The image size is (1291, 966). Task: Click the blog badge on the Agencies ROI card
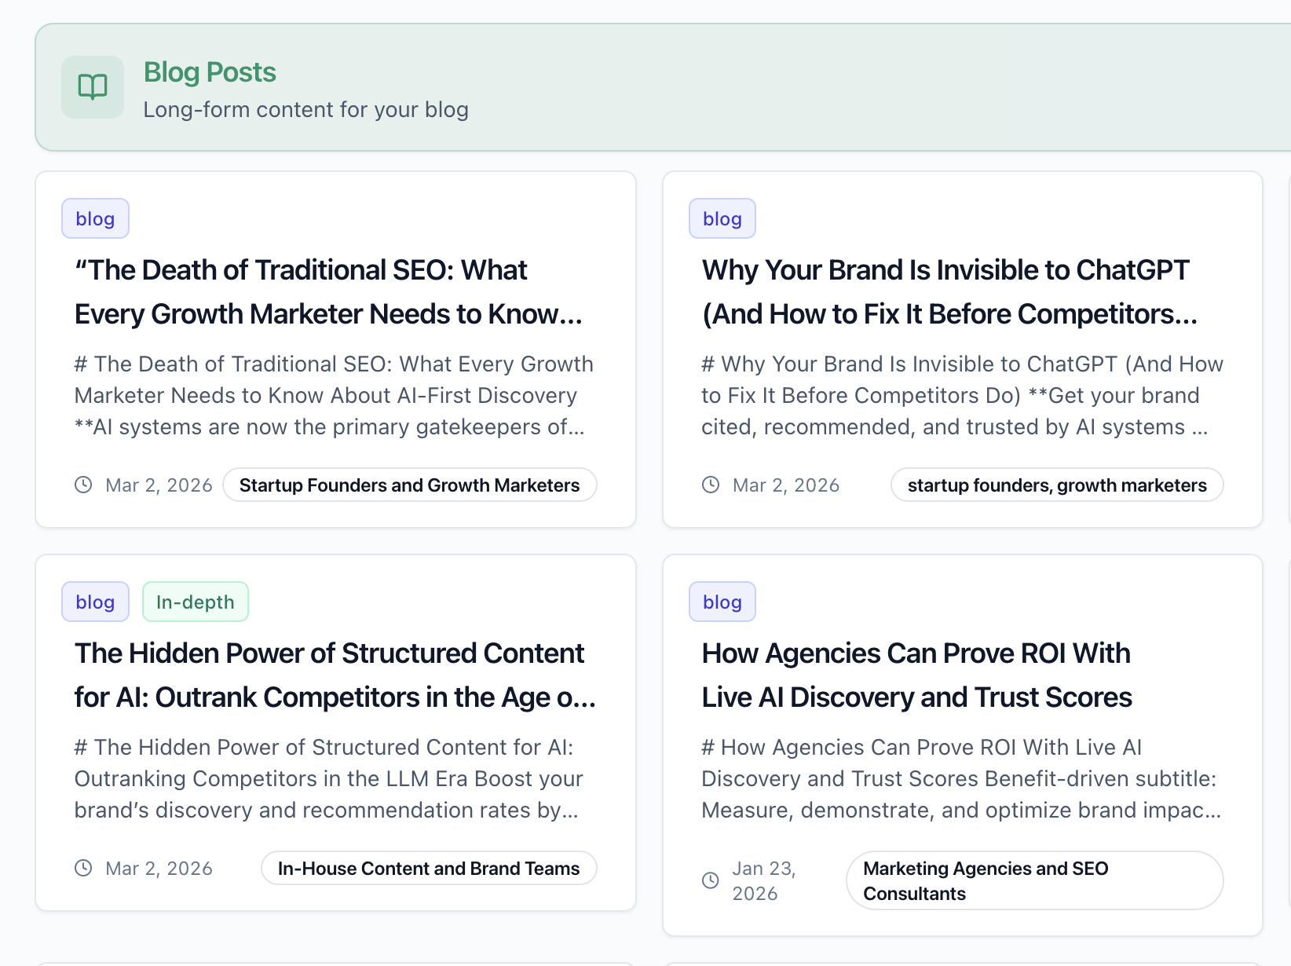tap(722, 601)
